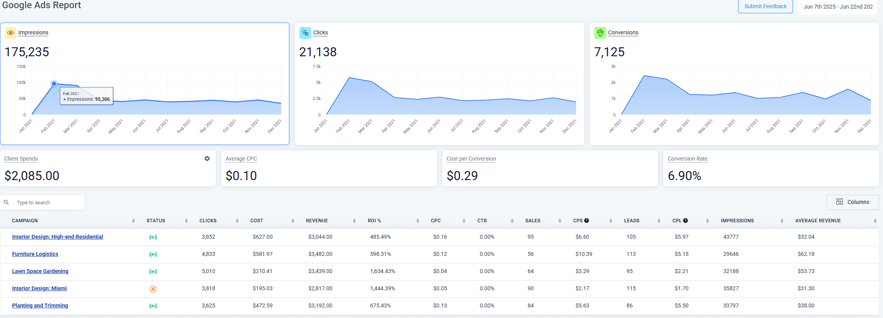Screen dimensions: 883x318
Task: Click the 21,138 clicks total
Action: (318, 52)
